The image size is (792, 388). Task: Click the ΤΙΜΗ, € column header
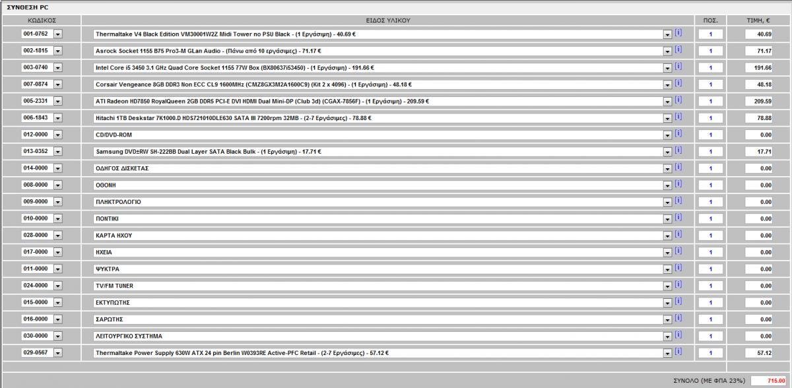(758, 20)
